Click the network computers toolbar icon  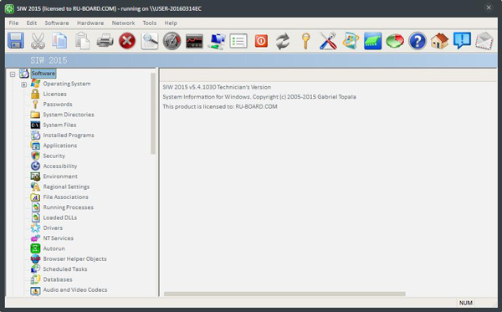pos(217,41)
